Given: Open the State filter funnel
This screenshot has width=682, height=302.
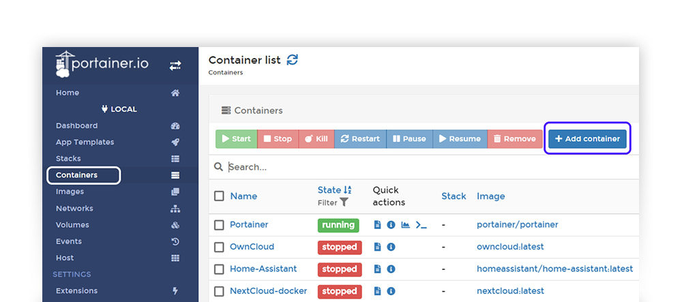Looking at the screenshot, I should pos(344,202).
